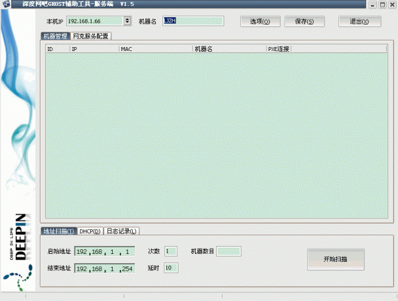The width and height of the screenshot is (398, 301).
Task: Click the 退出(X) exit button
Action: click(x=360, y=21)
